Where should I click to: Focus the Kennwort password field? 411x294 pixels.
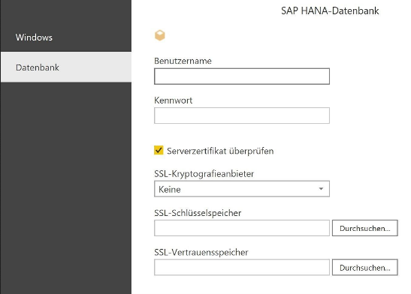pos(242,115)
